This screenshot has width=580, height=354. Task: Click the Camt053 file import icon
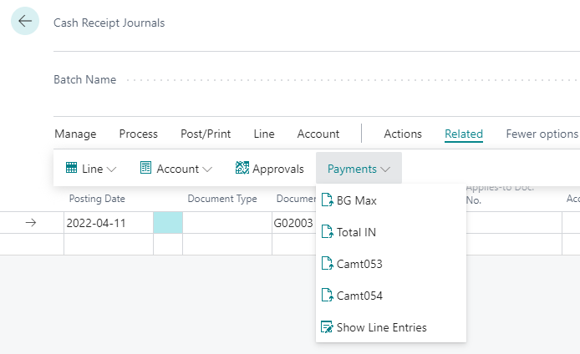pos(327,264)
